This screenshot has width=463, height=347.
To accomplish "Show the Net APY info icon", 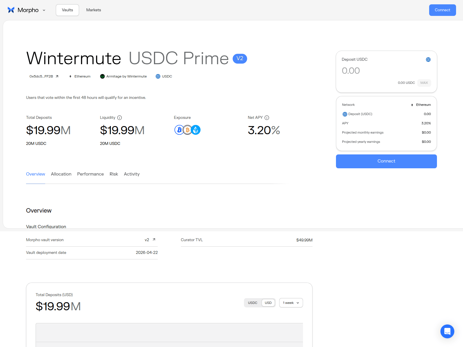I will tap(267, 118).
